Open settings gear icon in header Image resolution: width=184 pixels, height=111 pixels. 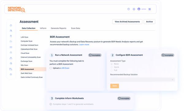click(134, 9)
